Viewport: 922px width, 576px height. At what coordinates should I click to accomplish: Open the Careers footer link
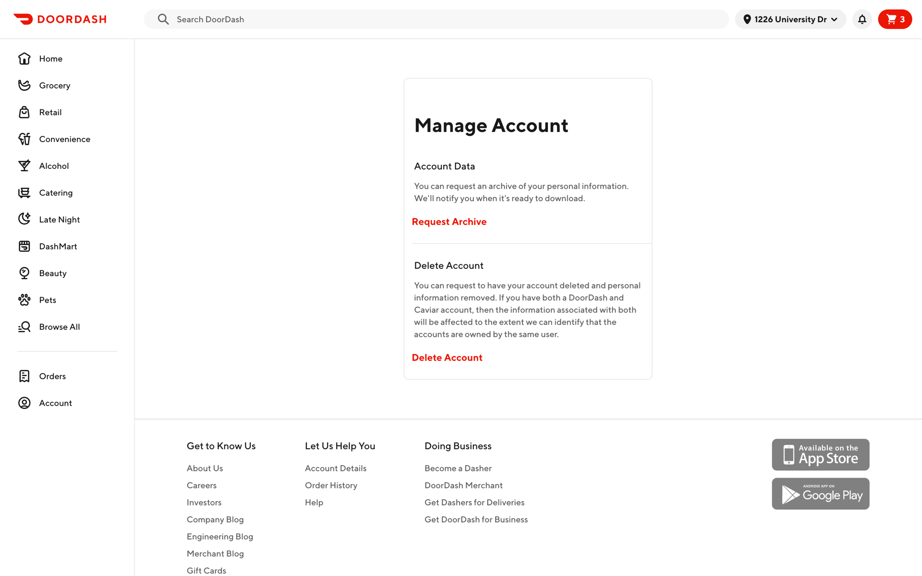(x=202, y=485)
